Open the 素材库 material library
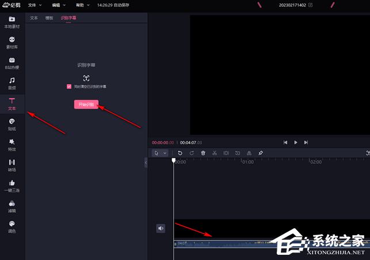The width and height of the screenshot is (370, 260). (x=12, y=43)
